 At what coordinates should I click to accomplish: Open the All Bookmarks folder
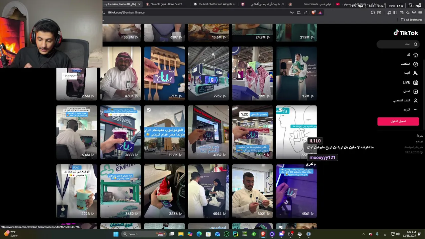pos(411,20)
